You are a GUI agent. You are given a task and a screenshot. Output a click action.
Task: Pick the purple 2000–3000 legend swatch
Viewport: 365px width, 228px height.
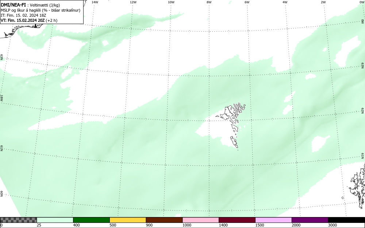coord(310,220)
